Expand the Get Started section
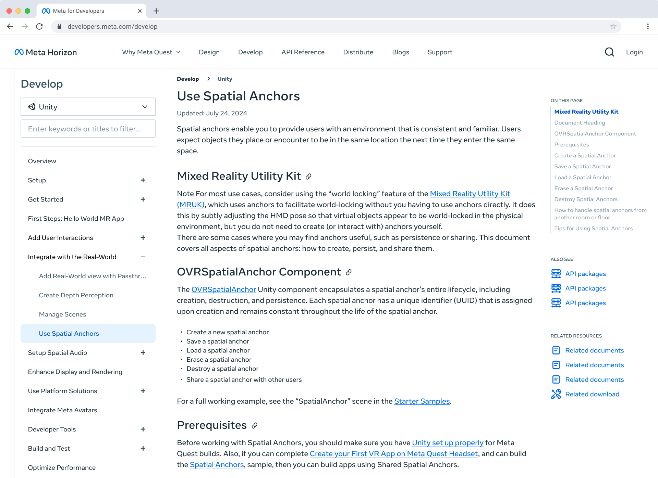Image resolution: width=658 pixels, height=478 pixels. 143,199
